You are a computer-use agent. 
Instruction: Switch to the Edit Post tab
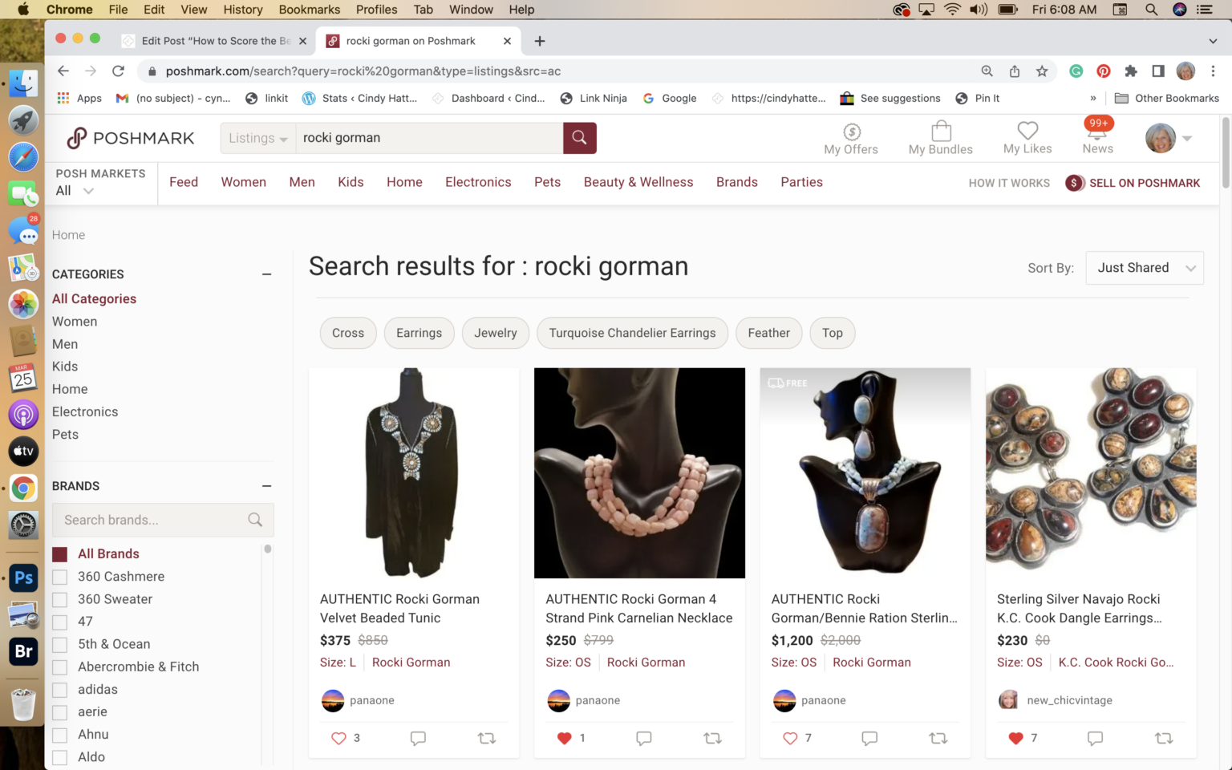215,41
